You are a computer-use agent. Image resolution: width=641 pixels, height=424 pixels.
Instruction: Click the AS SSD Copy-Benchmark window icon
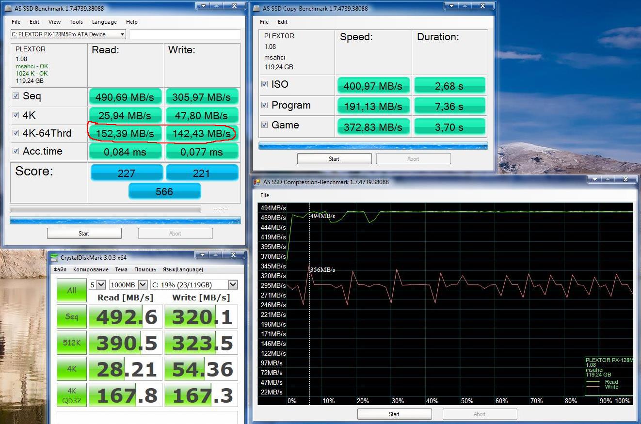256,8
